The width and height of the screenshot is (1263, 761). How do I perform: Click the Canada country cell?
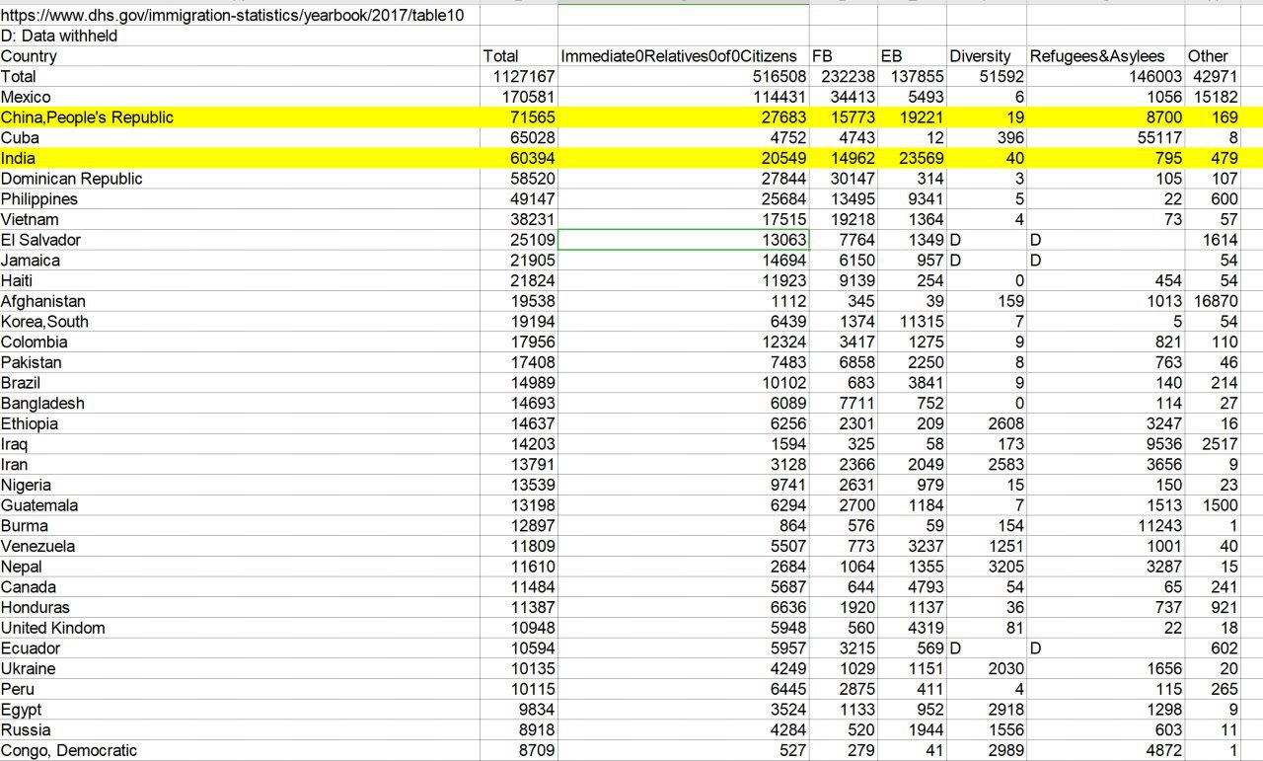pyautogui.click(x=240, y=586)
